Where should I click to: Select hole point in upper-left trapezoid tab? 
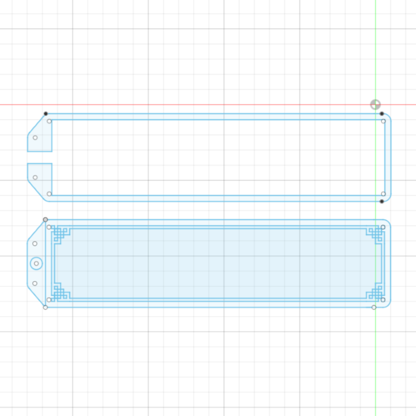click(35, 138)
